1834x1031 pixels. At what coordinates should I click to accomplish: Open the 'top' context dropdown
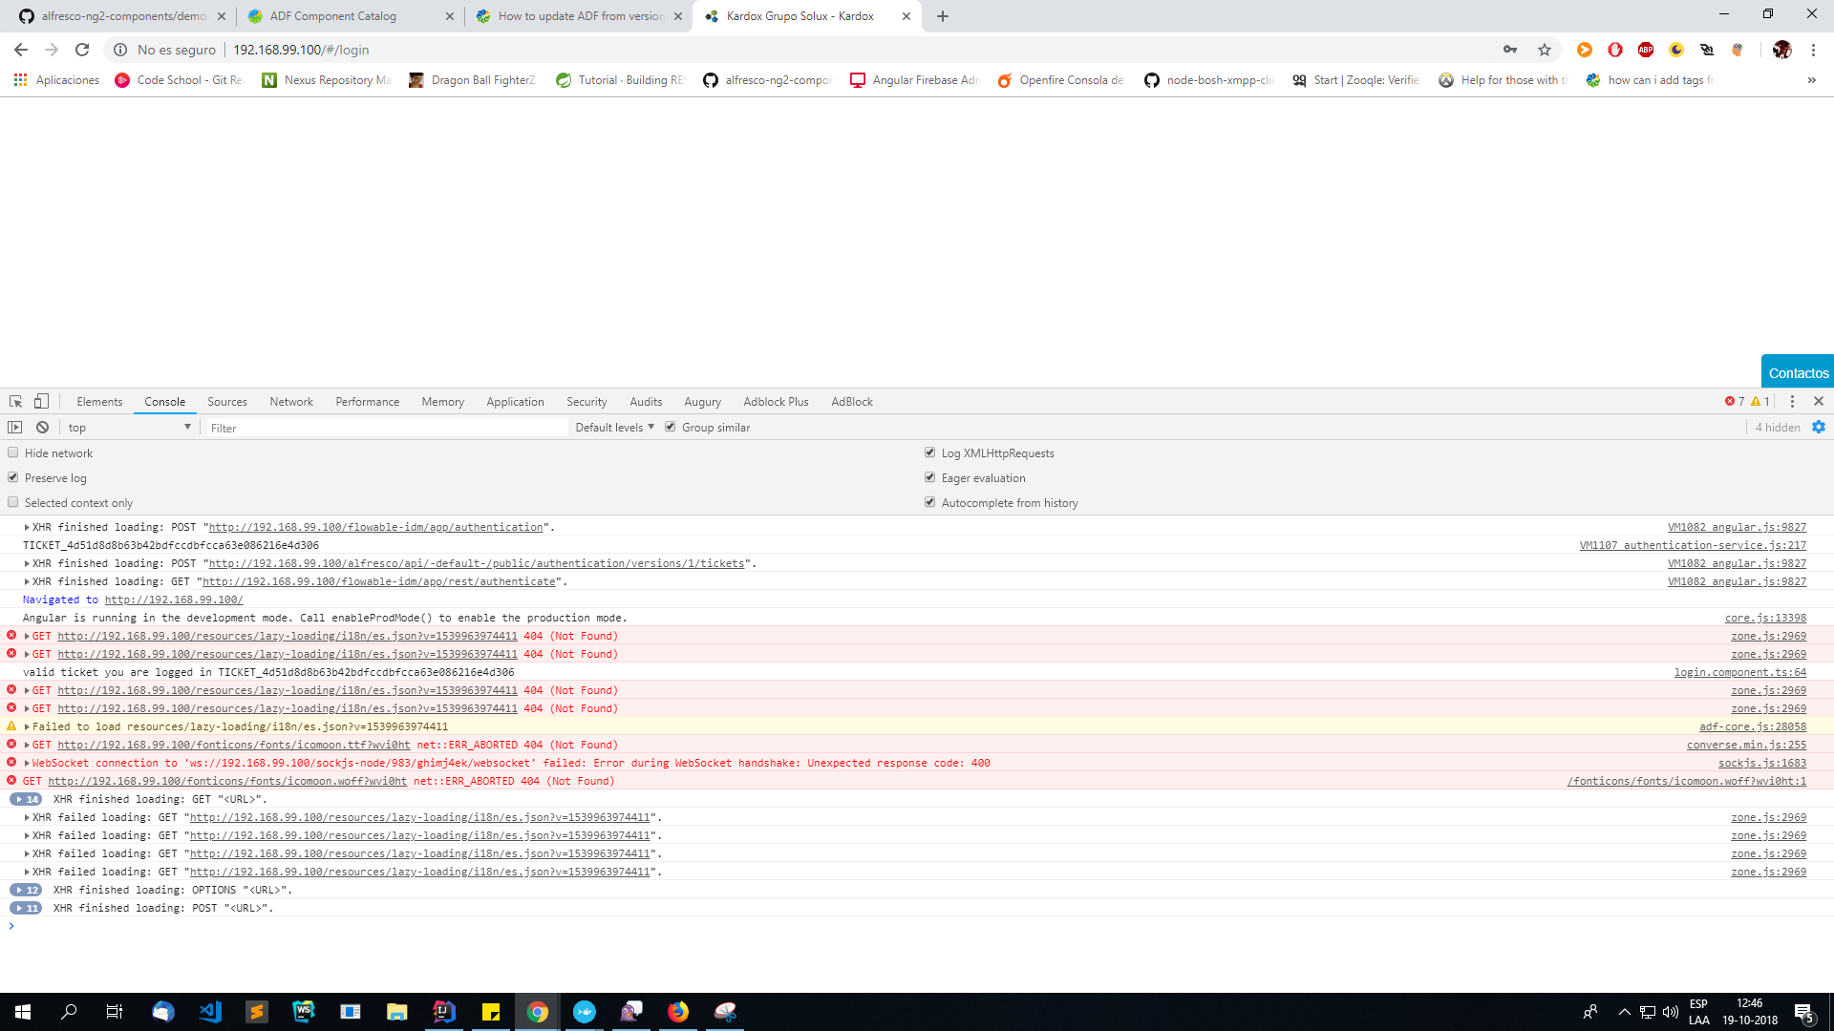129,428
